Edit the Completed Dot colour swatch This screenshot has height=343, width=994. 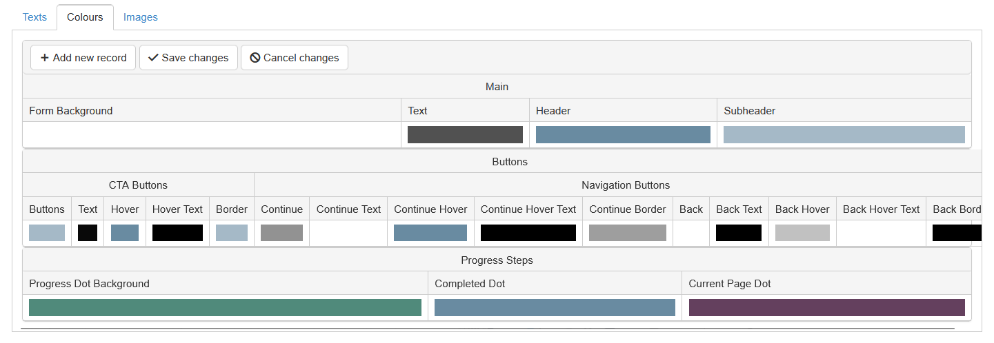tap(555, 308)
